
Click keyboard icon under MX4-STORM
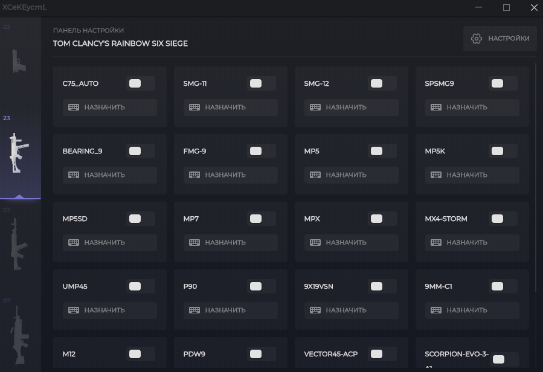tap(436, 242)
